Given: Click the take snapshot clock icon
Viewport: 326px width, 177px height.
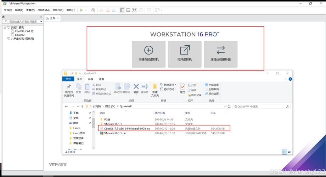Looking at the screenshot, I should (x=101, y=10).
